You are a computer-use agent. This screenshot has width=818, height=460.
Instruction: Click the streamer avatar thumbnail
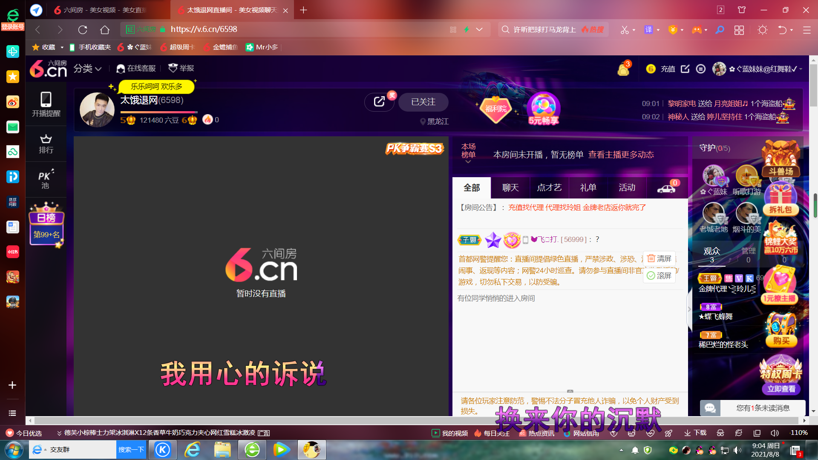click(x=97, y=110)
